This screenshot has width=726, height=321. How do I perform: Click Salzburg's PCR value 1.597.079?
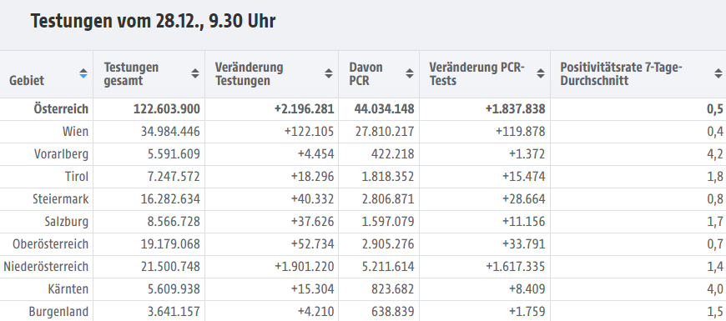[x=388, y=222]
